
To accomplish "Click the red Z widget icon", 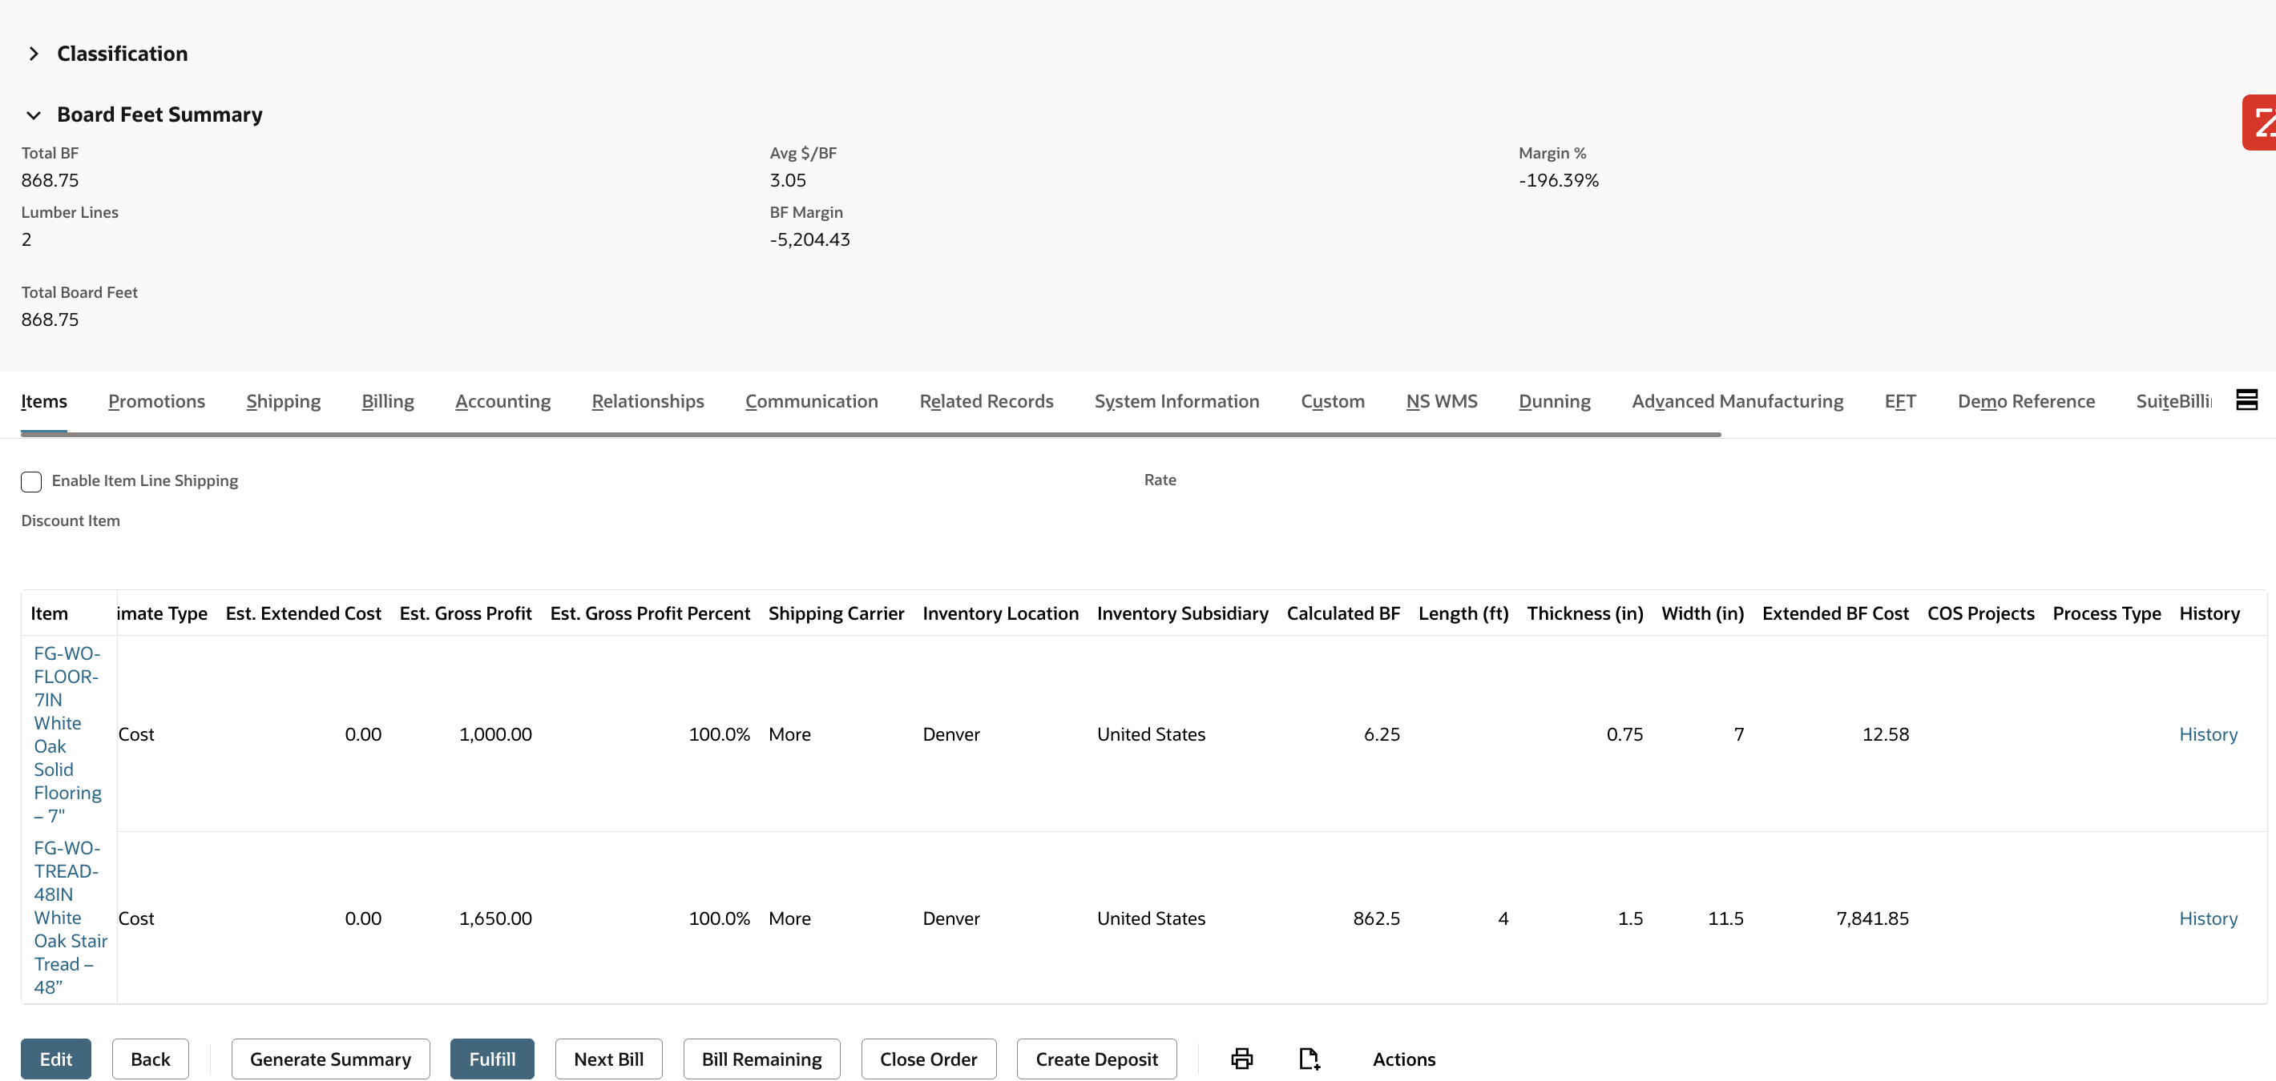I will 2260,123.
